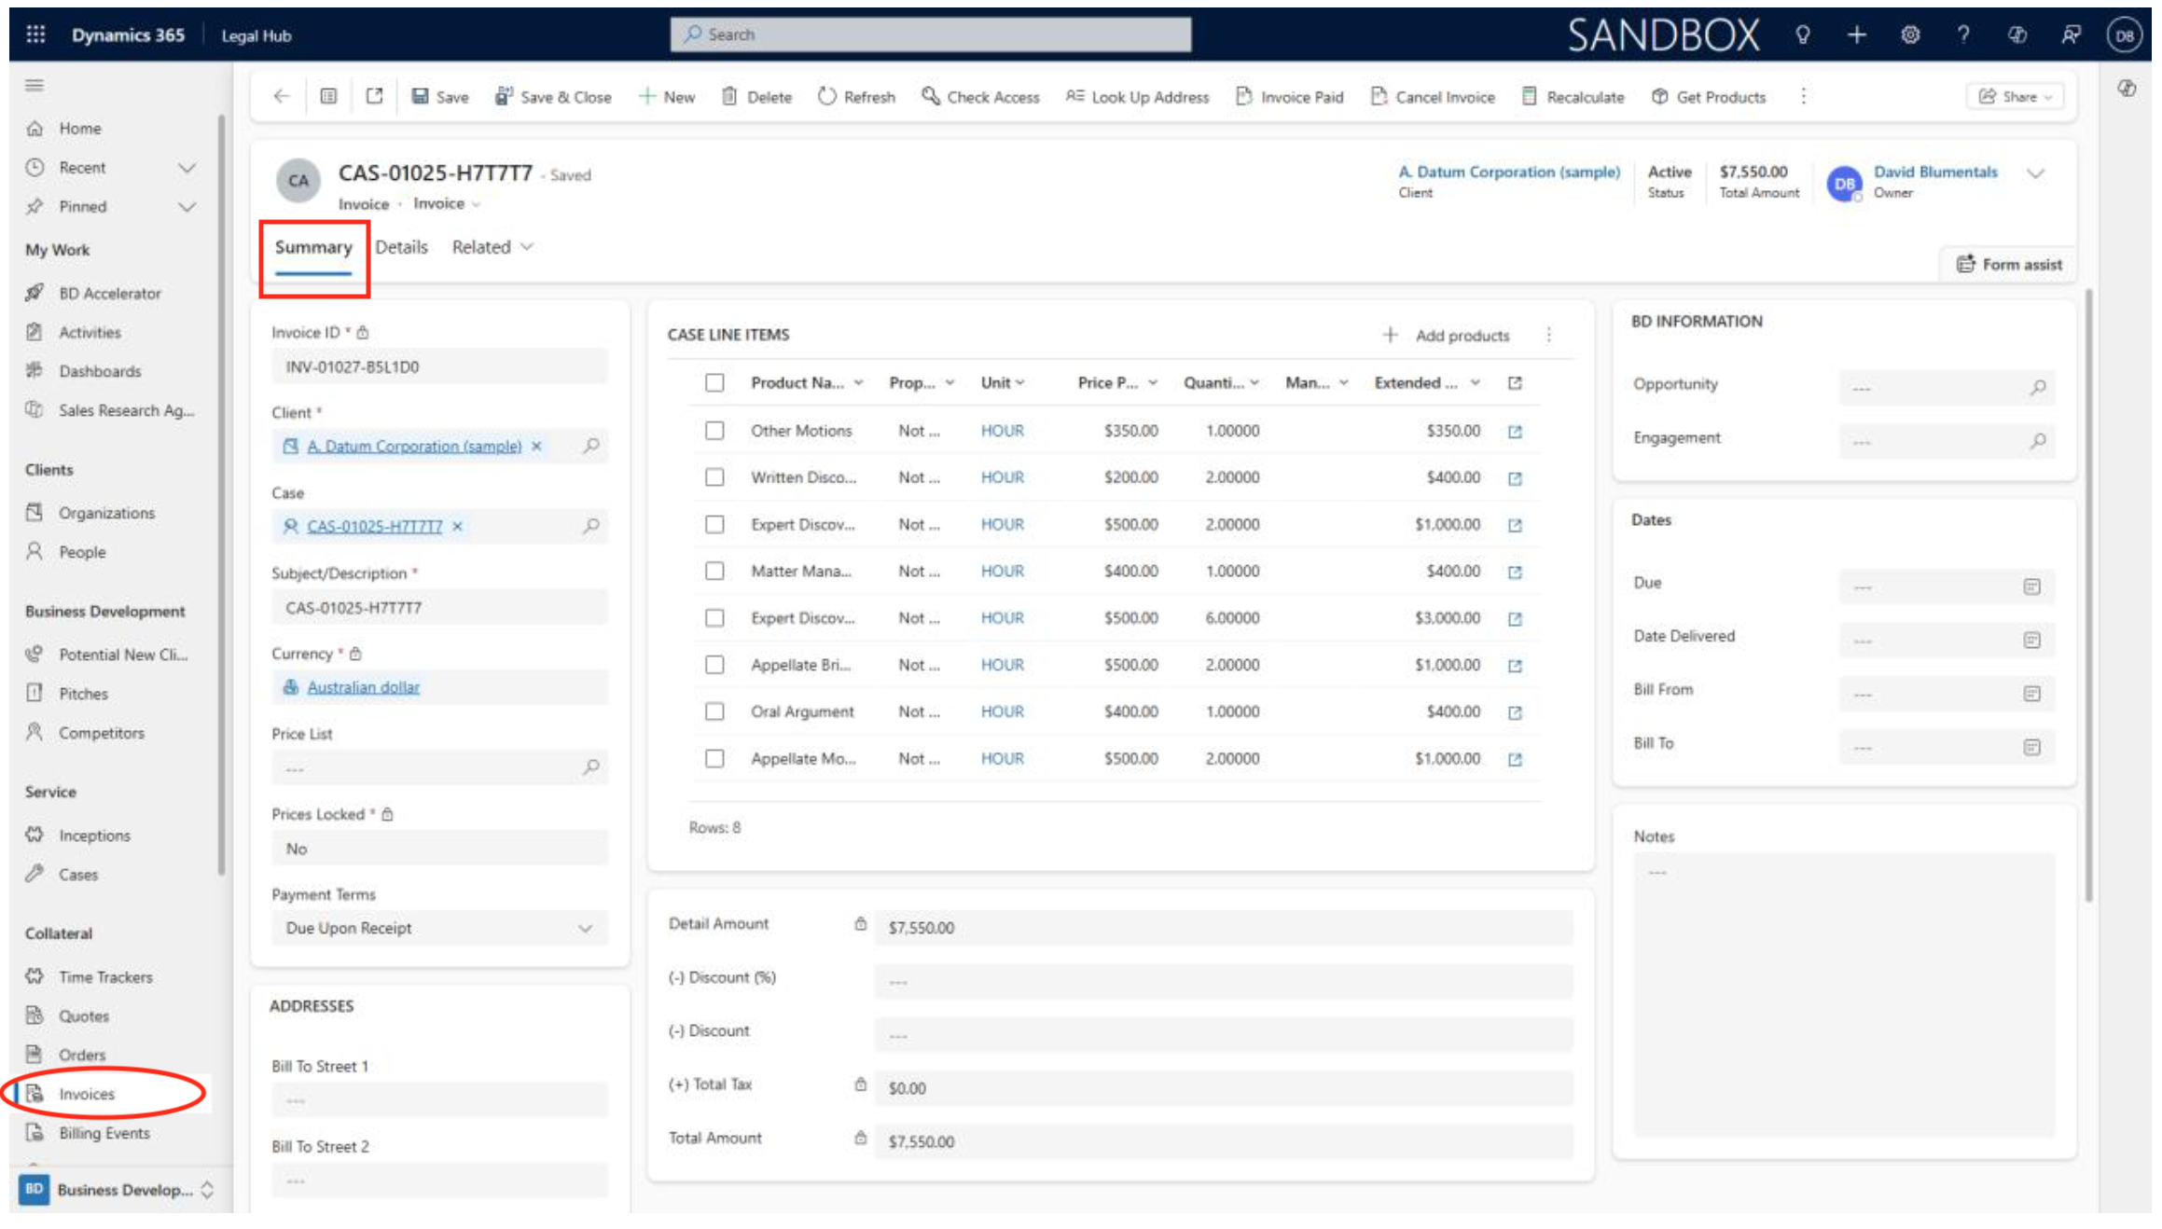The height and width of the screenshot is (1229, 2162).
Task: Click the Cancel Invoice command
Action: tap(1432, 97)
